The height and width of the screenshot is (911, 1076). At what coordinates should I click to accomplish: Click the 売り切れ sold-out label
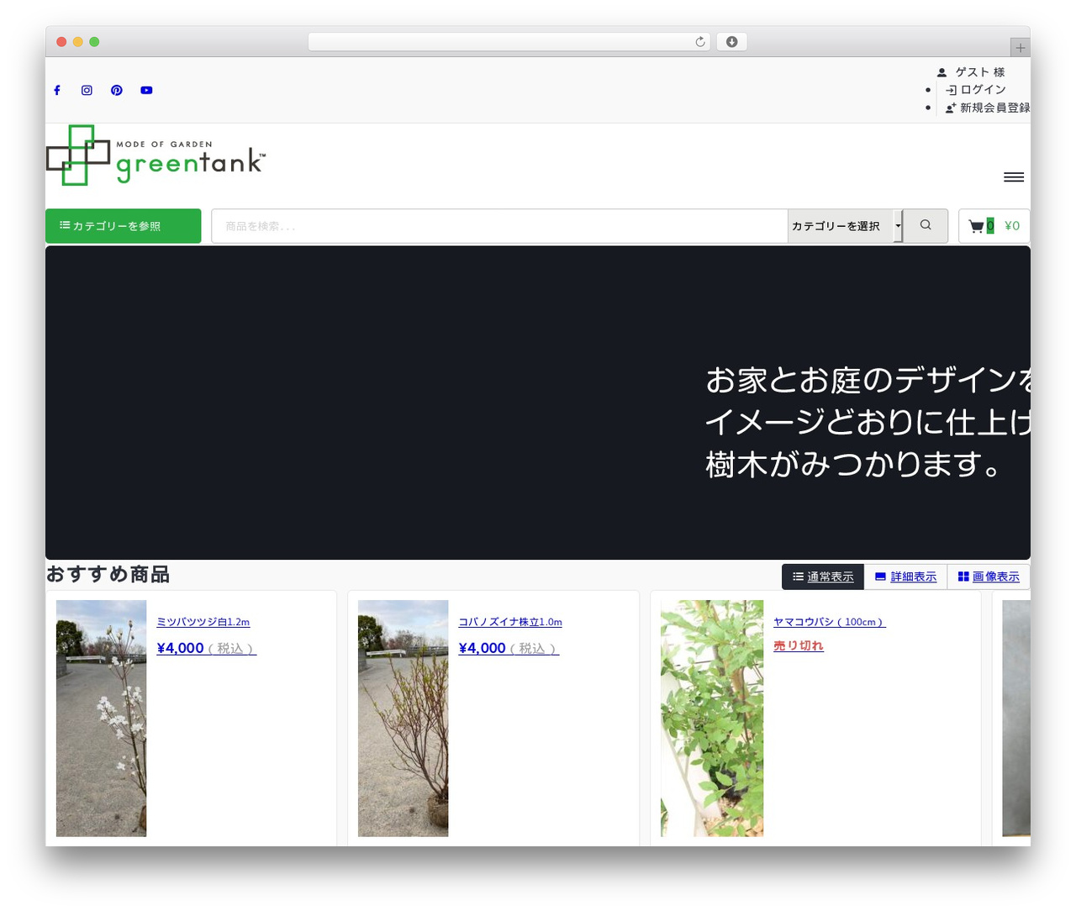click(x=799, y=645)
